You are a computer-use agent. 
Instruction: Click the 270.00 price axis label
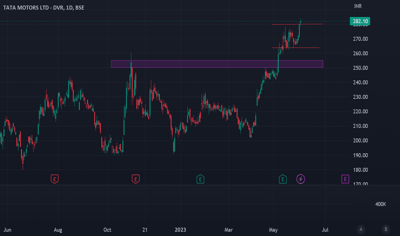(361, 39)
